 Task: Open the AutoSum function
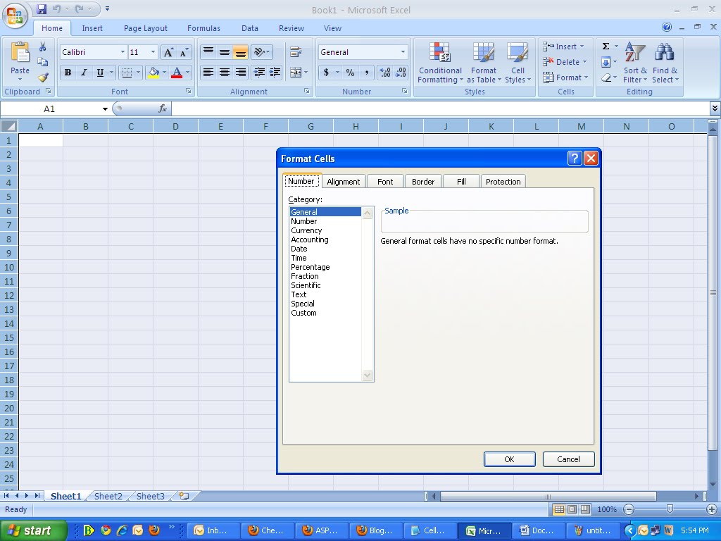tap(606, 45)
